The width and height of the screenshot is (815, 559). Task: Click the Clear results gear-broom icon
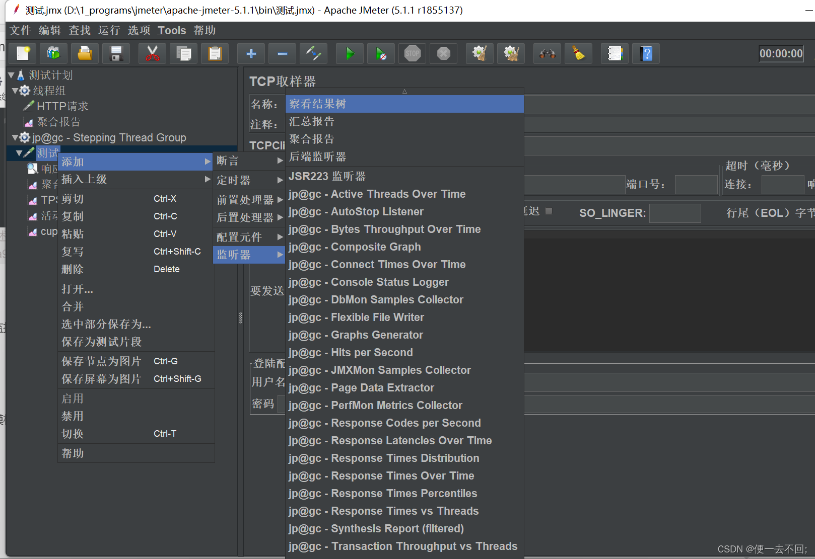[480, 53]
